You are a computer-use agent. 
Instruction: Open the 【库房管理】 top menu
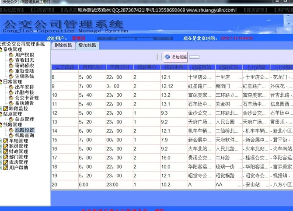click(x=255, y=10)
